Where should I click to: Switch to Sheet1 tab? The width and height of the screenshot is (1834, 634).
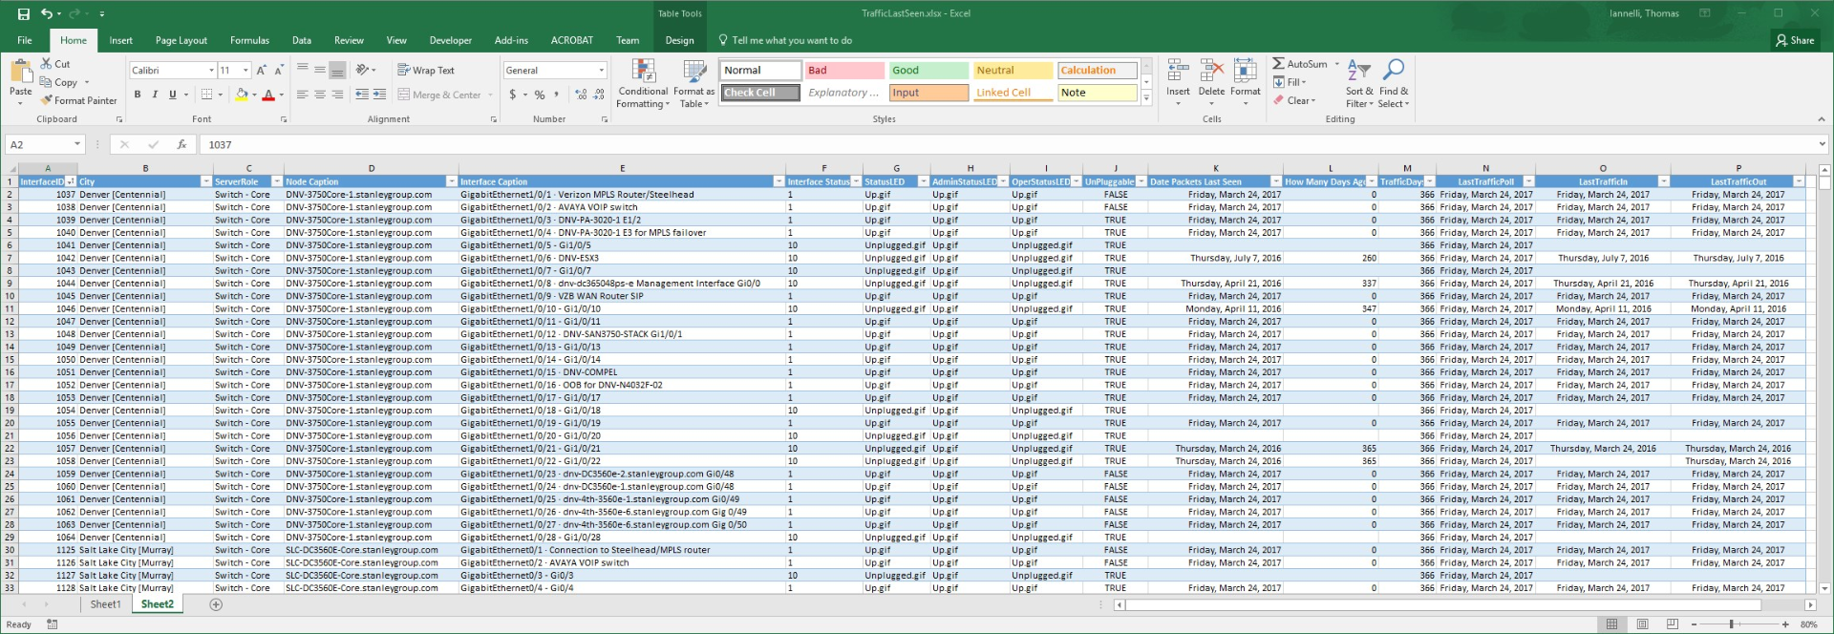point(105,604)
